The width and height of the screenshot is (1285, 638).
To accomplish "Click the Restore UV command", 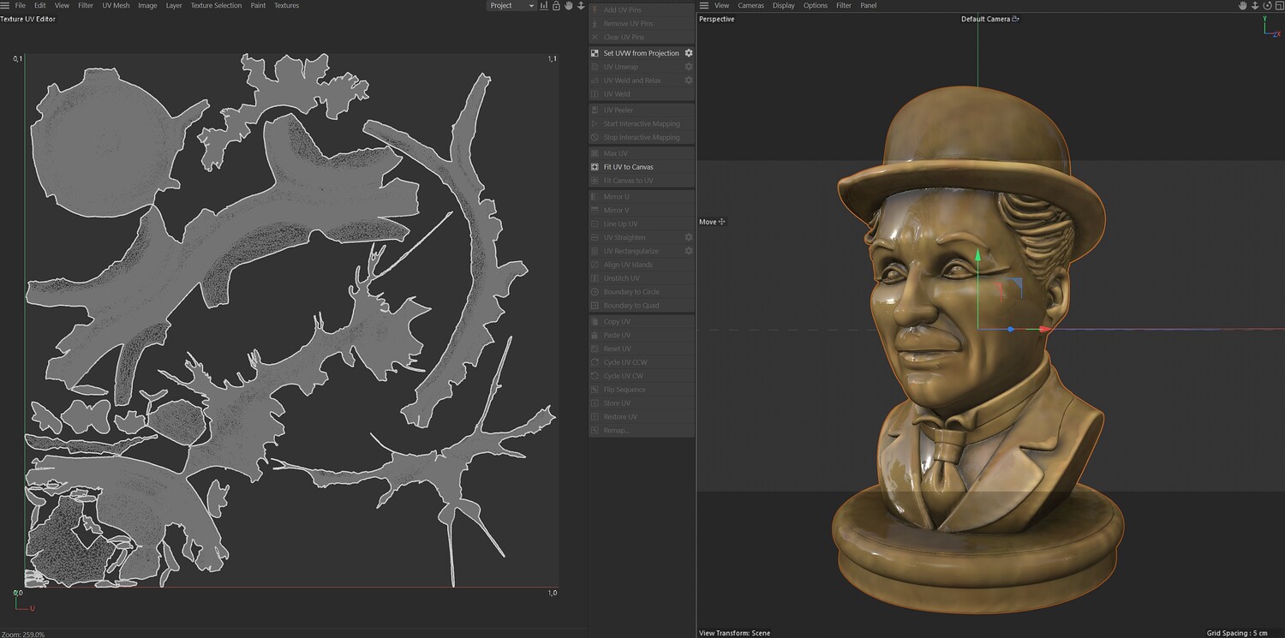I will coord(642,417).
